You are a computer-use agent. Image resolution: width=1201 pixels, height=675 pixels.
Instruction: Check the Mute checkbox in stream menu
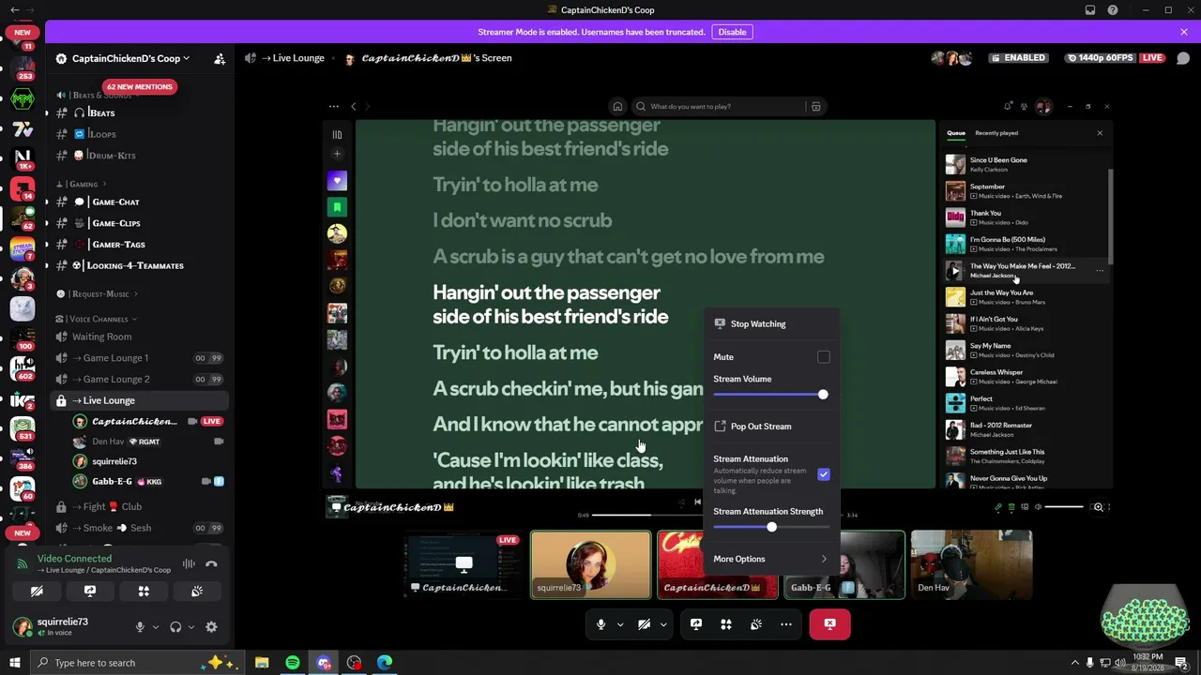(824, 357)
